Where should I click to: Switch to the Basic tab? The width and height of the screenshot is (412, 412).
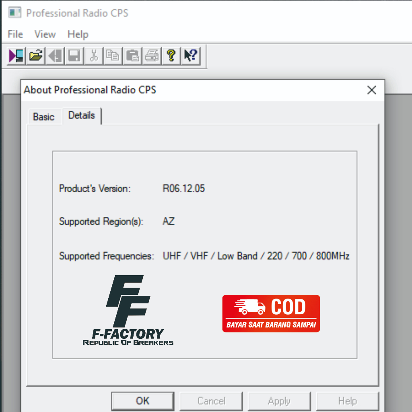tap(43, 117)
